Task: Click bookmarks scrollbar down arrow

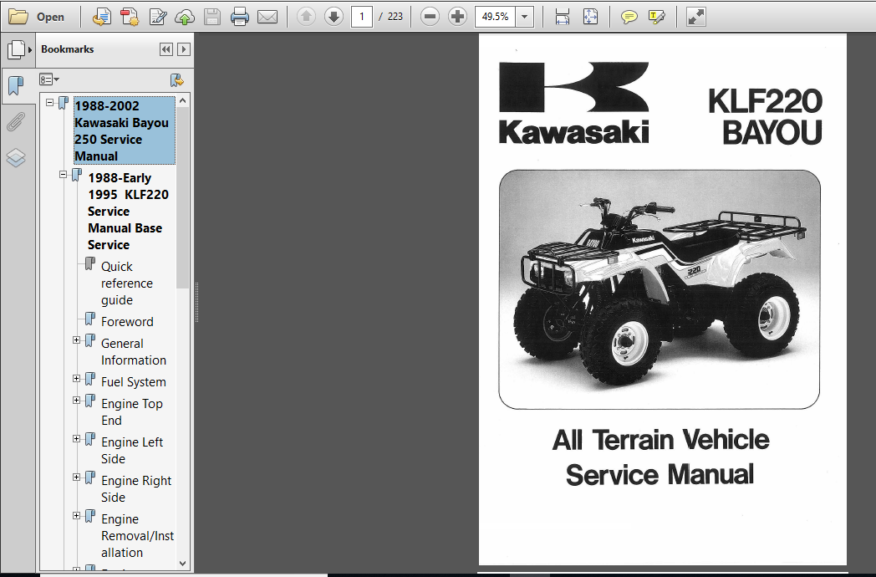Action: coord(183,563)
